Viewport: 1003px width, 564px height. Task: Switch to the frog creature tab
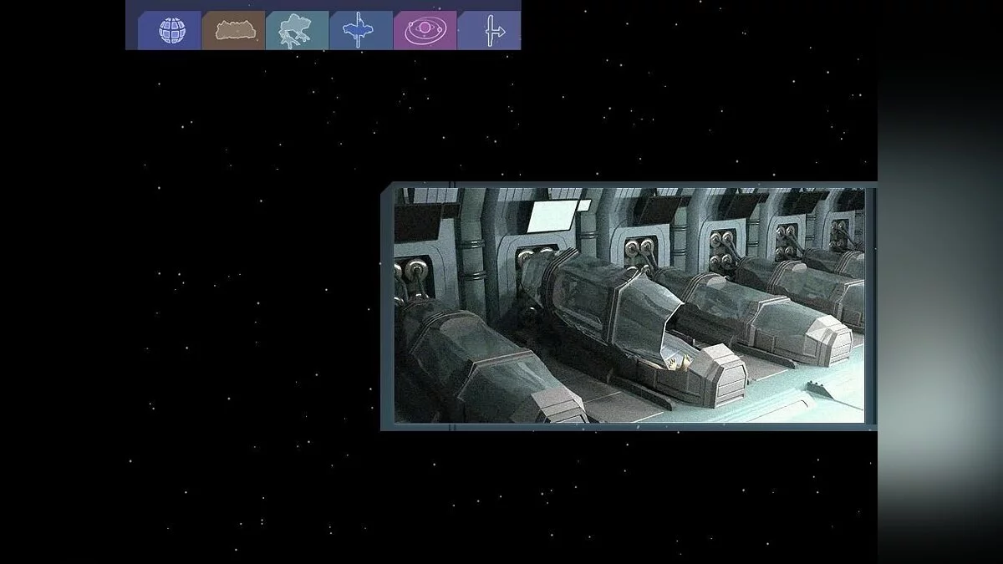297,30
